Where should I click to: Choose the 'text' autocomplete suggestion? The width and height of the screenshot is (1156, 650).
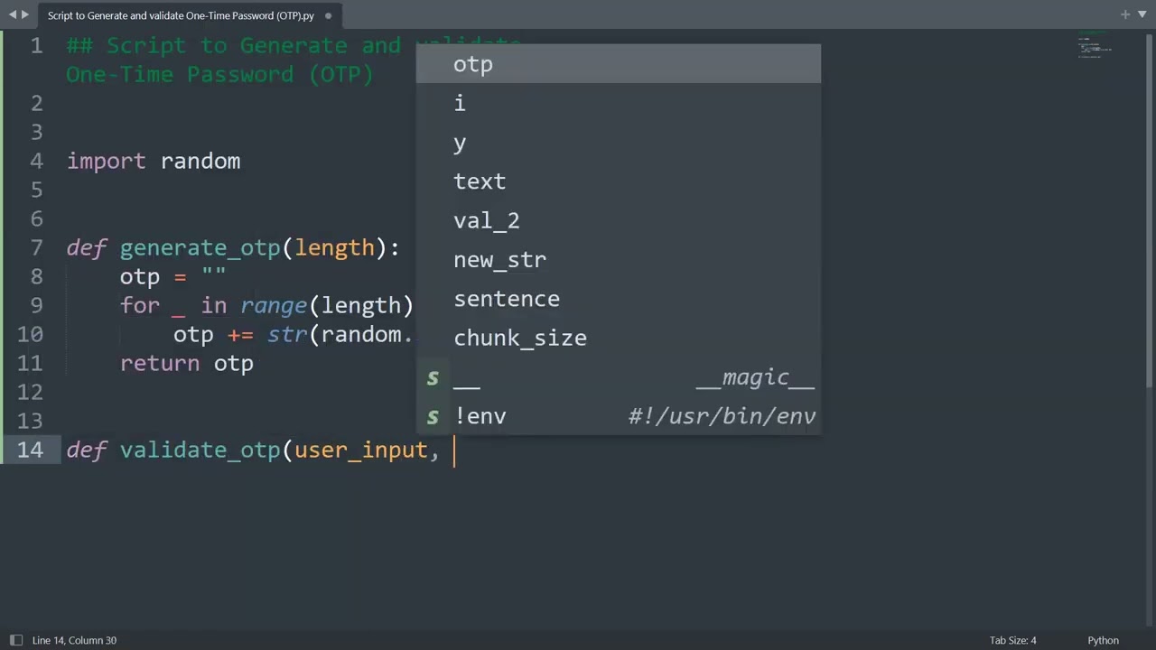[x=618, y=181]
